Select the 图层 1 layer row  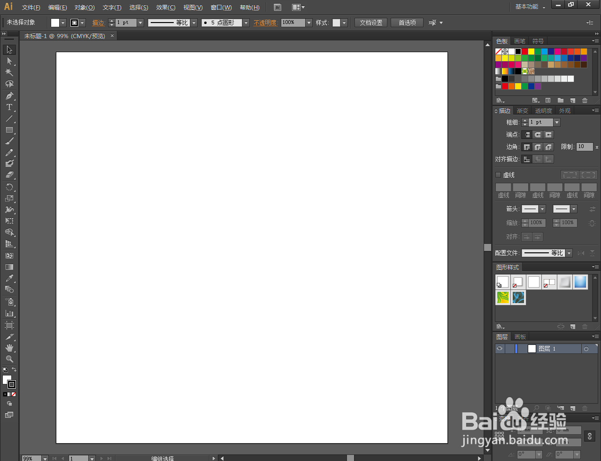pos(547,349)
